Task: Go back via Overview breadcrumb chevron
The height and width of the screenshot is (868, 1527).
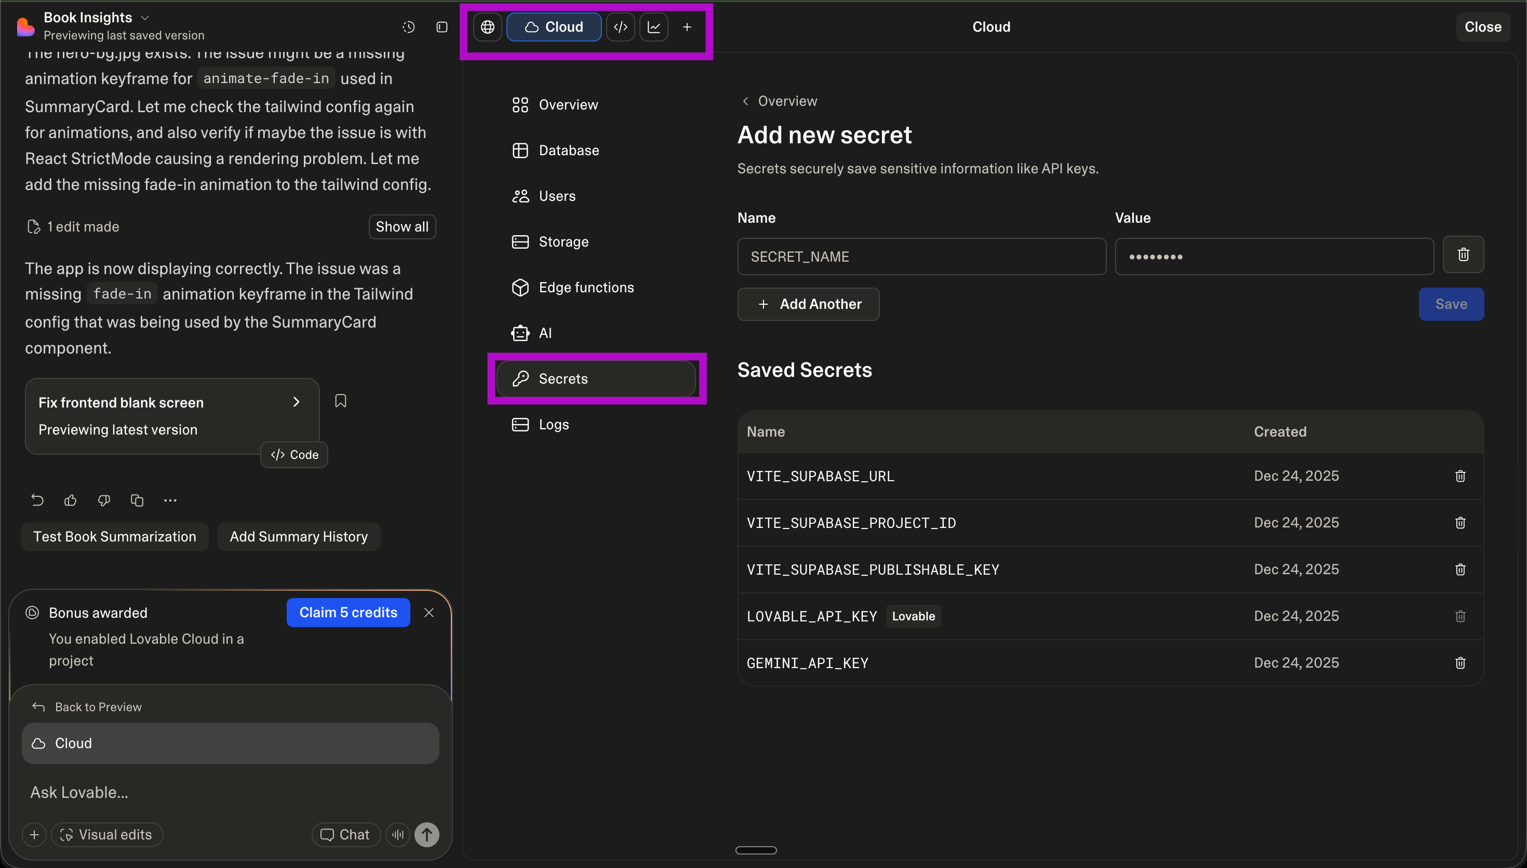Action: (x=745, y=101)
